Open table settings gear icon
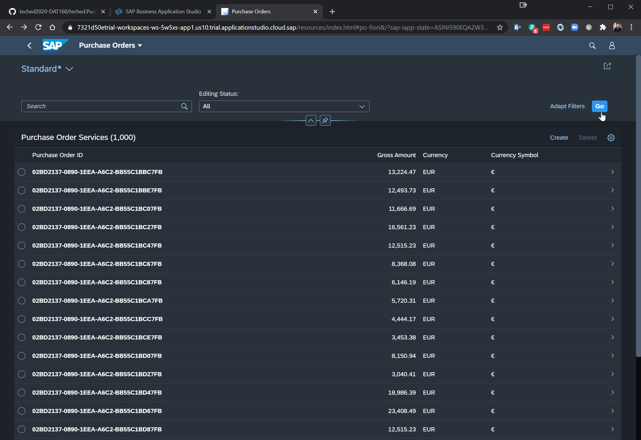 coord(611,138)
